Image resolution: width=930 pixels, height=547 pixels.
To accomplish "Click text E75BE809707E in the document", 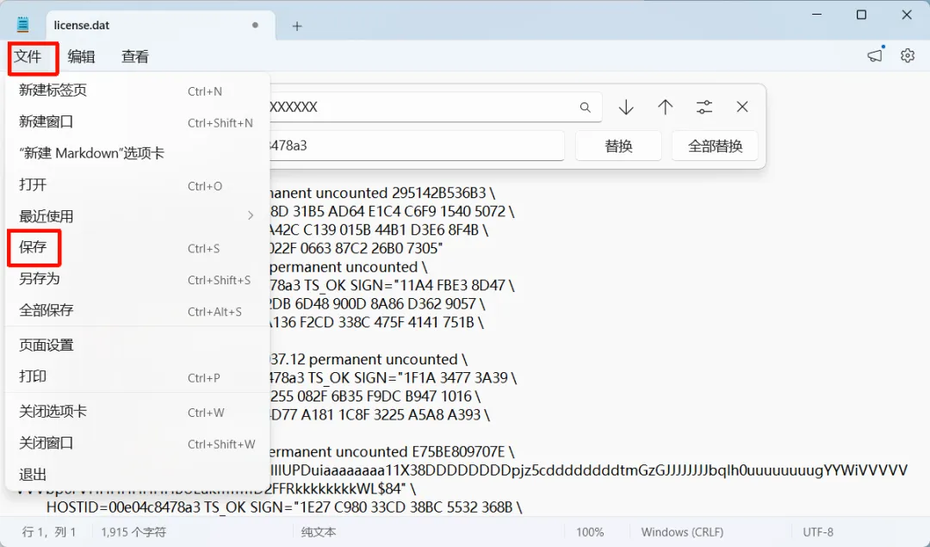I will [459, 452].
